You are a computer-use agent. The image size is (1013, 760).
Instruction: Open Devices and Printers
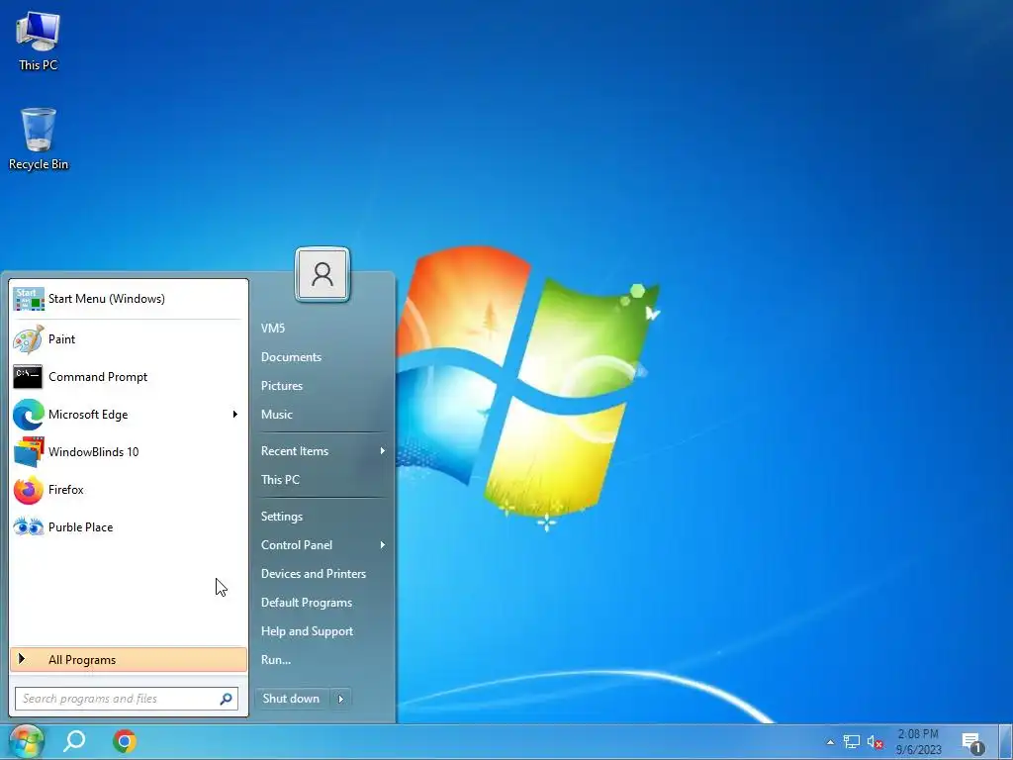314,574
